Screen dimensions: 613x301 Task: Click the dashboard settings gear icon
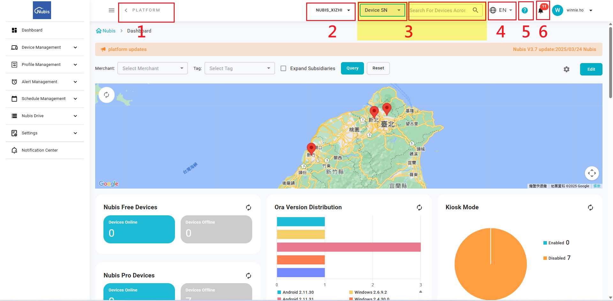[566, 69]
